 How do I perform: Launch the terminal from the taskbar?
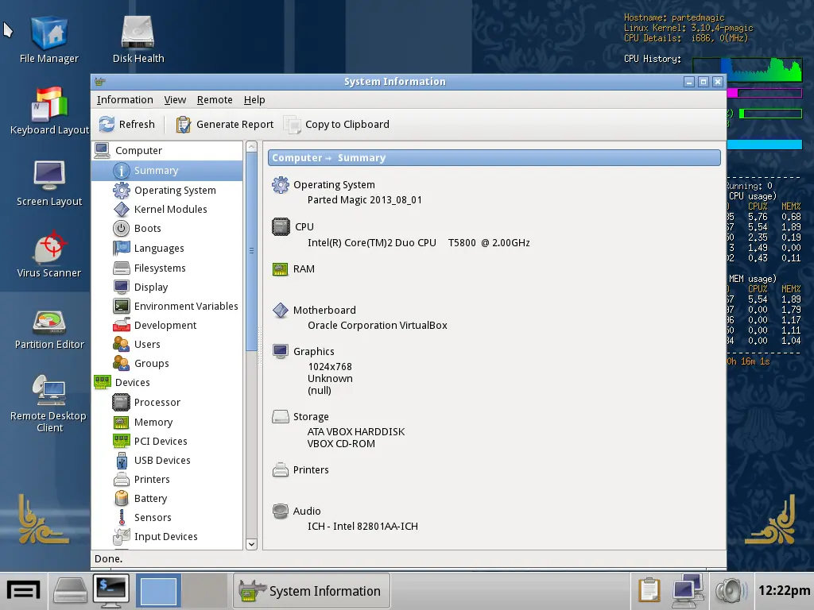[x=111, y=591]
